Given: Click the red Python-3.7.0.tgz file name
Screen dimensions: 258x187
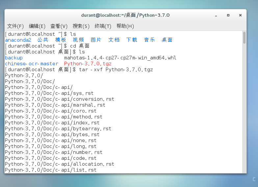Looking at the screenshot, I should pos(88,64).
